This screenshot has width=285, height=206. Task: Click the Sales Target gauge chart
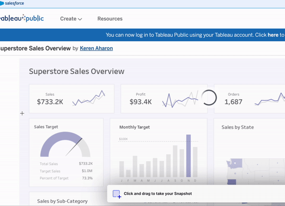tap(65, 144)
